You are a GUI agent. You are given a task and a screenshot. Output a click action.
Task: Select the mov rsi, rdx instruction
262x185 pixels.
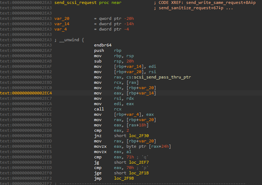coord(114,98)
